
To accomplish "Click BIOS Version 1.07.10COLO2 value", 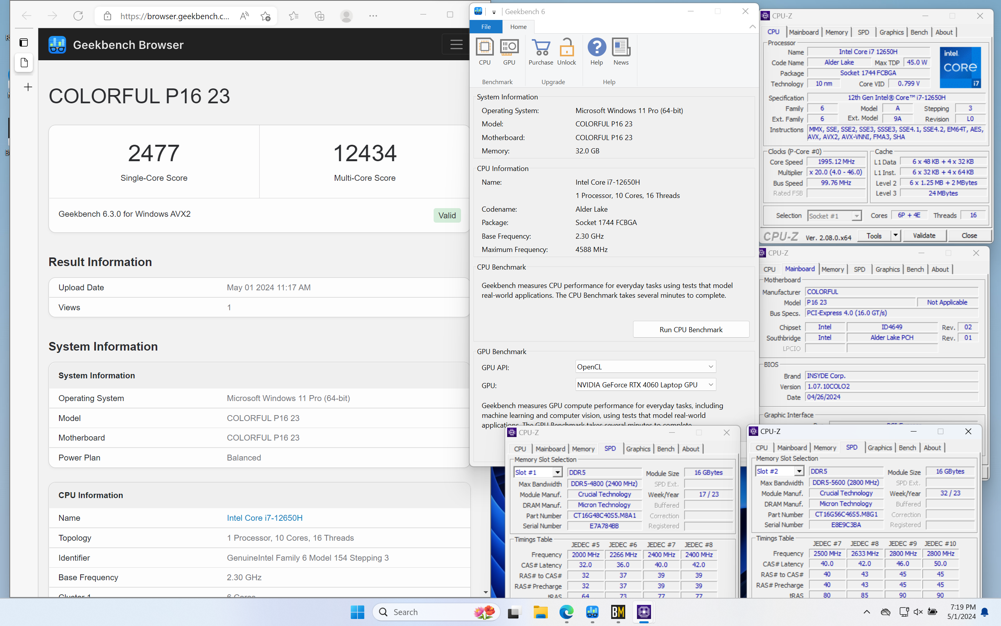I will tap(892, 386).
